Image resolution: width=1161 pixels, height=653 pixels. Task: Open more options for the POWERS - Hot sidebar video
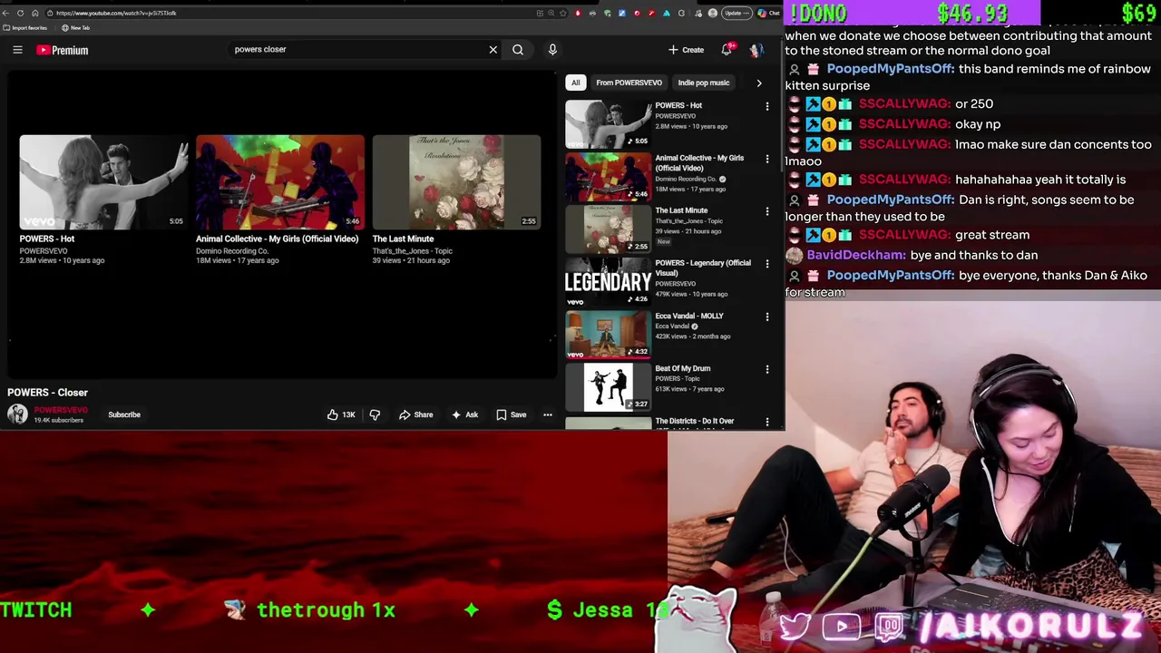767,106
